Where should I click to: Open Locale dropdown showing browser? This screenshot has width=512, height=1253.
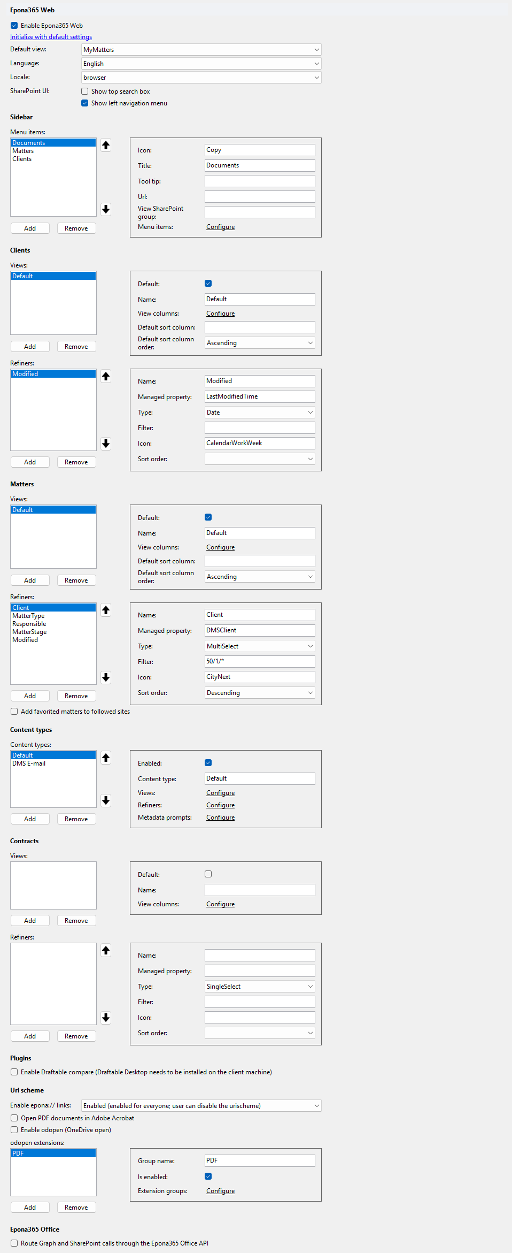tap(201, 78)
